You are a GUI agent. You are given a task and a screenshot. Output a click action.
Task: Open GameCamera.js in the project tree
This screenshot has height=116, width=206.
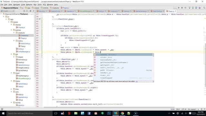click(x=23, y=65)
